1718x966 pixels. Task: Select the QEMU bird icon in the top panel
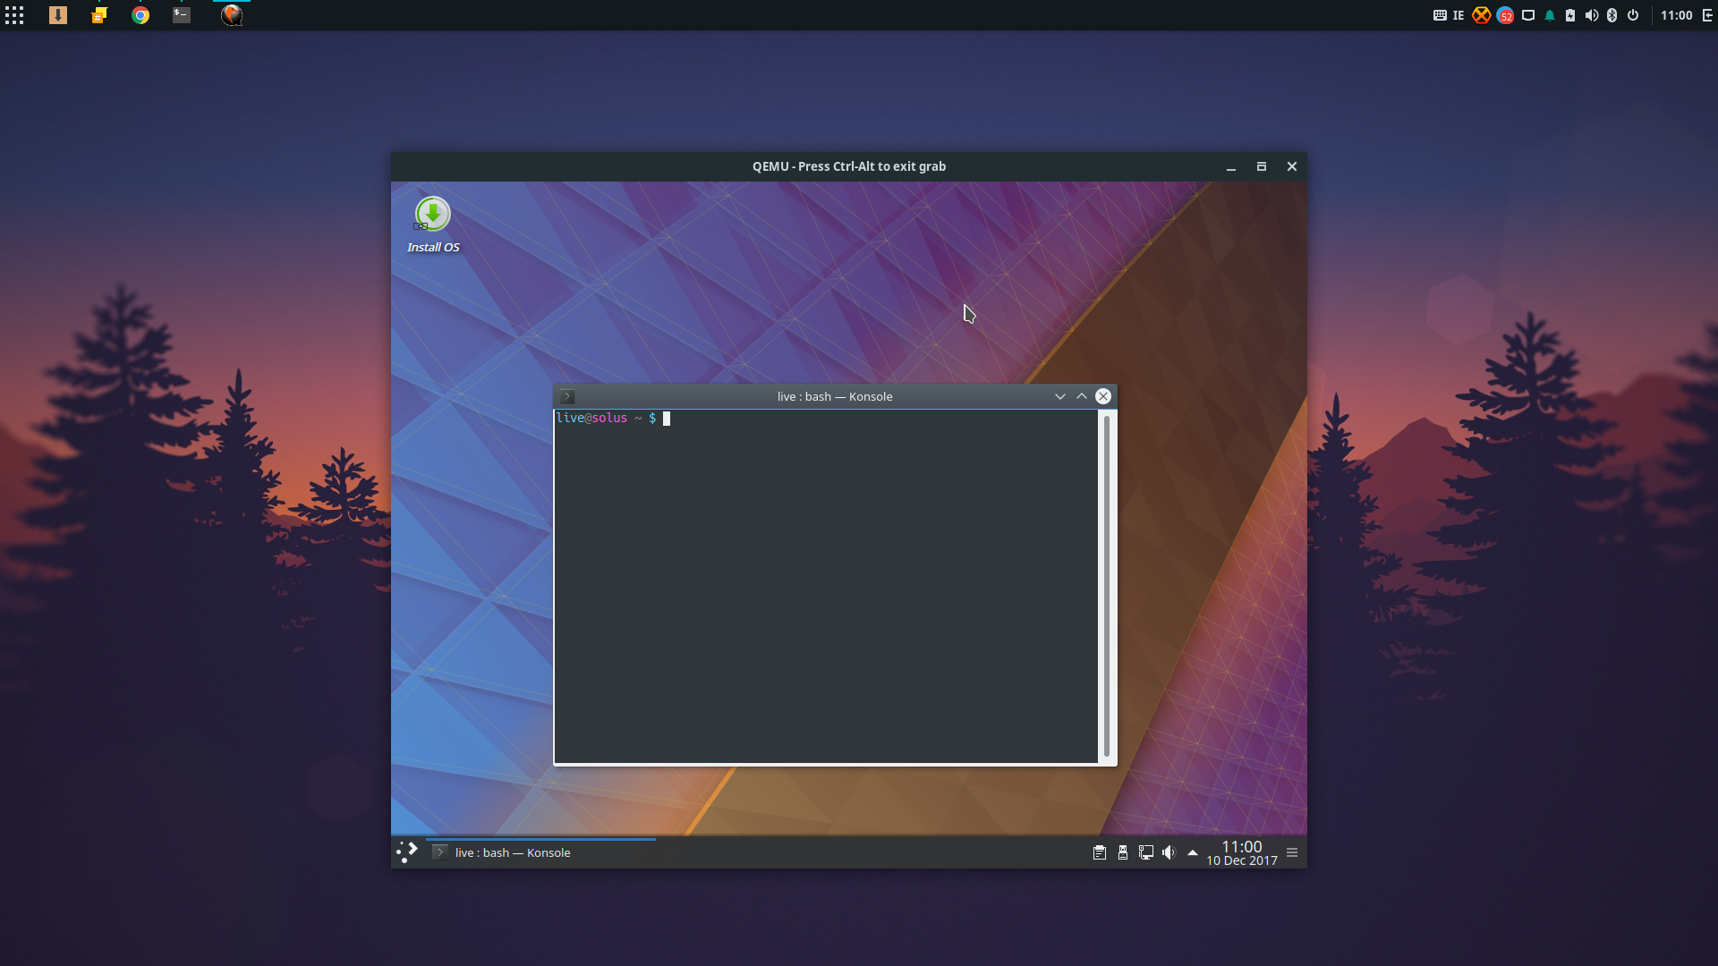(x=232, y=15)
